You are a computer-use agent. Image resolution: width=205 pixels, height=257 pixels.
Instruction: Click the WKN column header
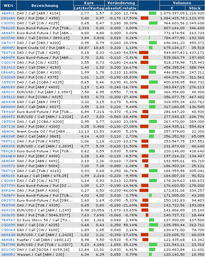pos(8,6)
